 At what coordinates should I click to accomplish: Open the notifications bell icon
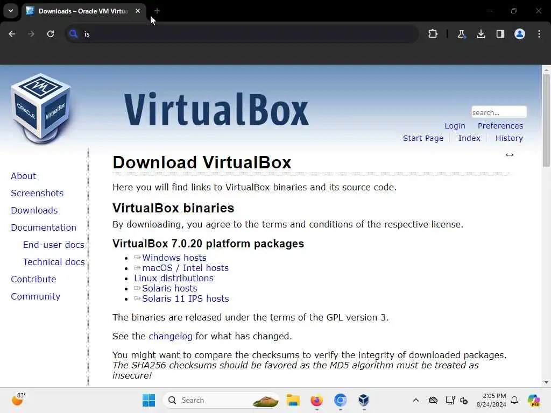coord(514,400)
